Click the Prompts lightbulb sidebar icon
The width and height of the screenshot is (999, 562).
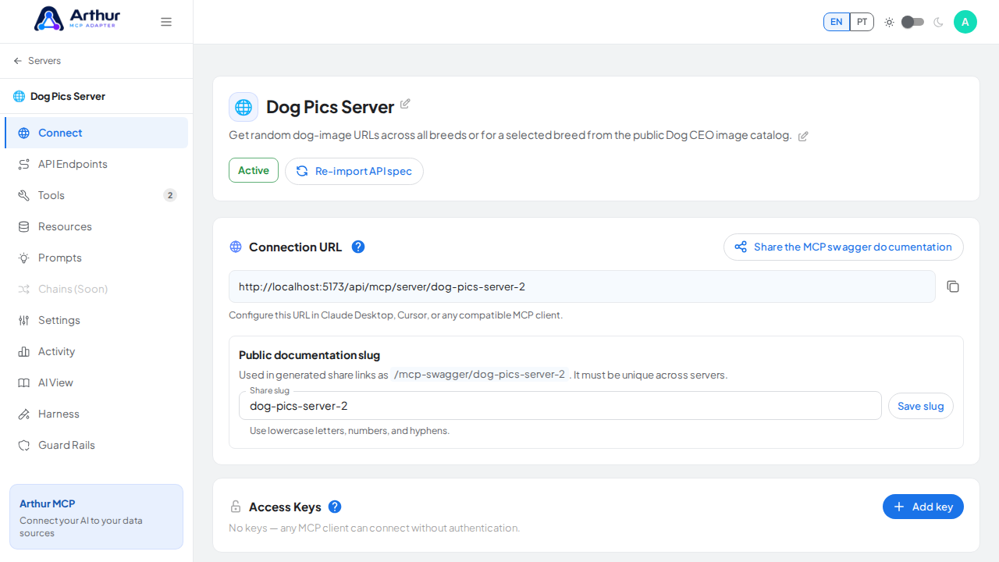[x=24, y=258]
